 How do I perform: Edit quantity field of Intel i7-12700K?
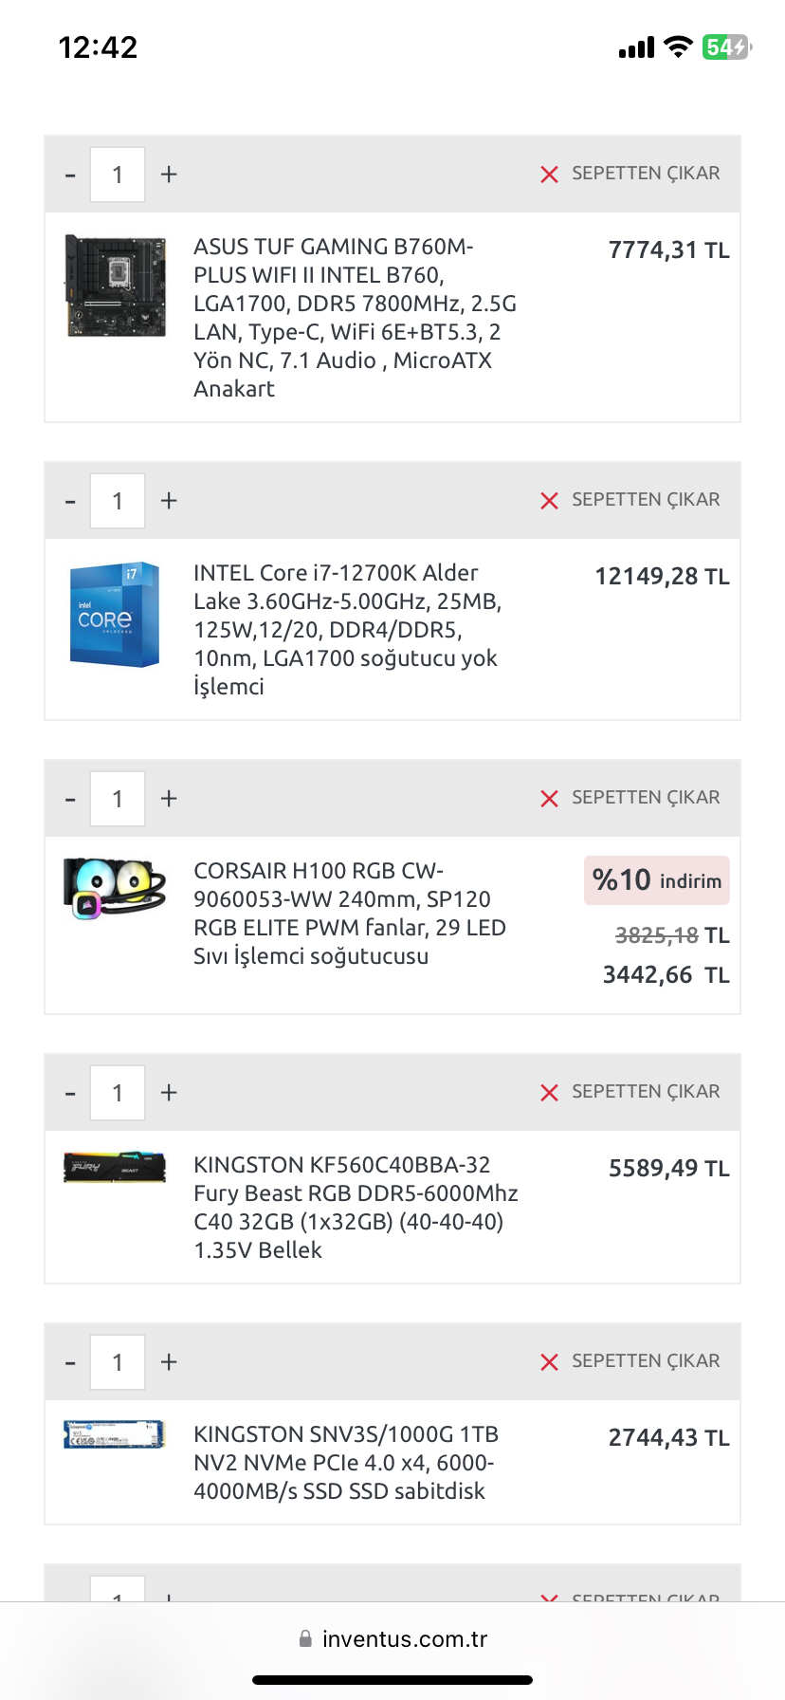tap(118, 501)
